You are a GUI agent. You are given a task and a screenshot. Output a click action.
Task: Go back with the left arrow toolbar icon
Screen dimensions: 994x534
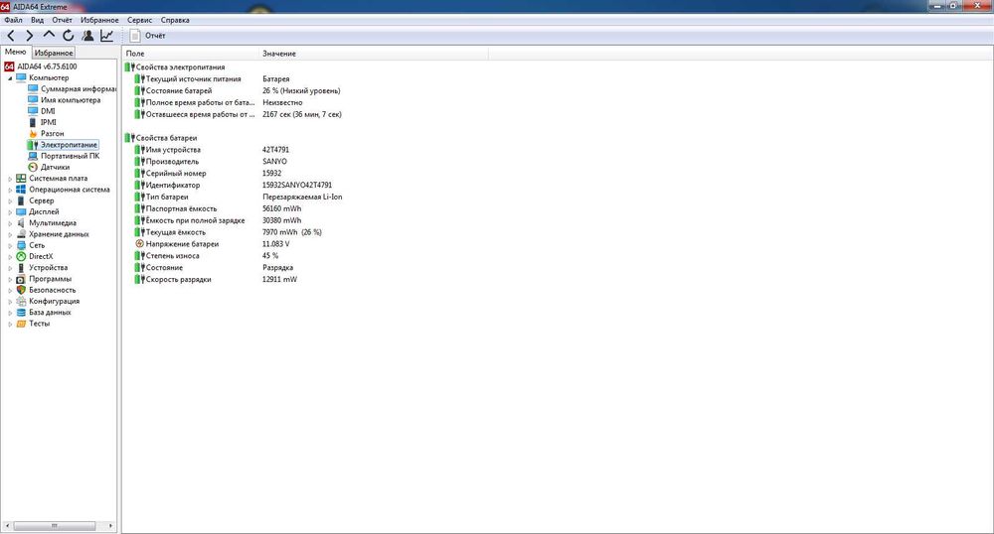(11, 36)
